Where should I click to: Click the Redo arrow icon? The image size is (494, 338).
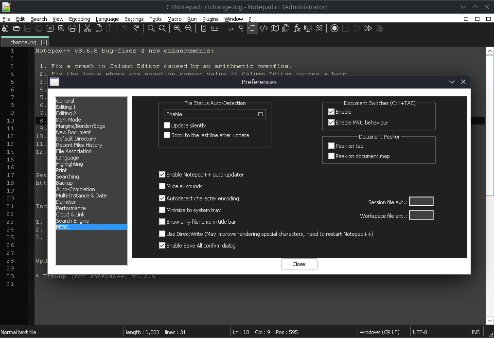(x=136, y=28)
